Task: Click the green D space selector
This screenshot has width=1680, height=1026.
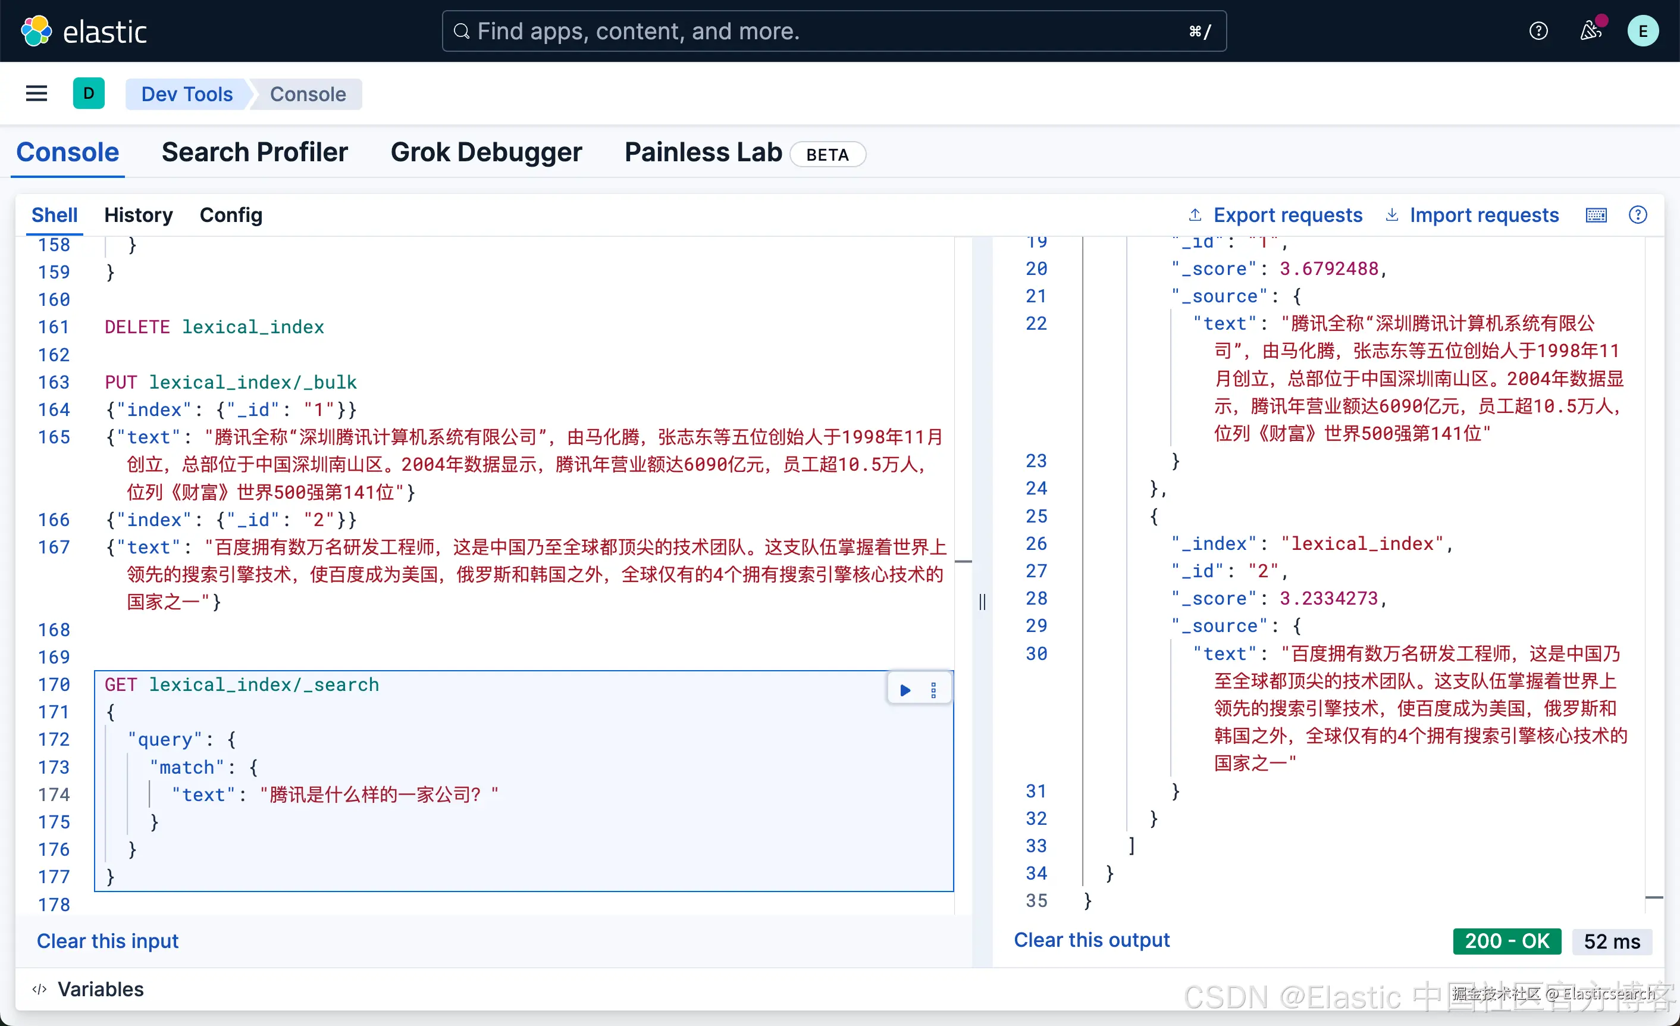Action: (x=89, y=93)
